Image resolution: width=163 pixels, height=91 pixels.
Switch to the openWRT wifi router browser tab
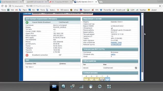[35, 2]
